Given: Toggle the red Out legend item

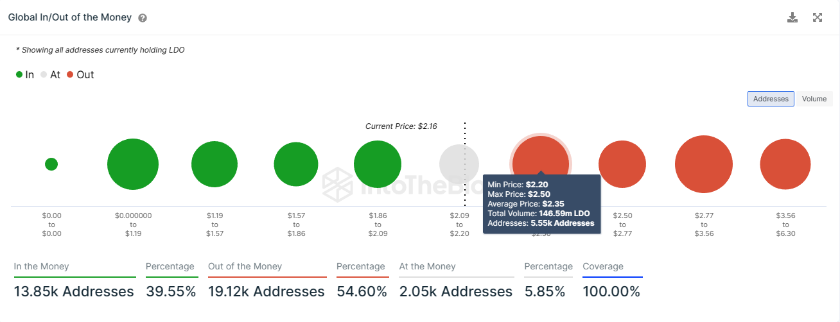Looking at the screenshot, I should tap(80, 74).
